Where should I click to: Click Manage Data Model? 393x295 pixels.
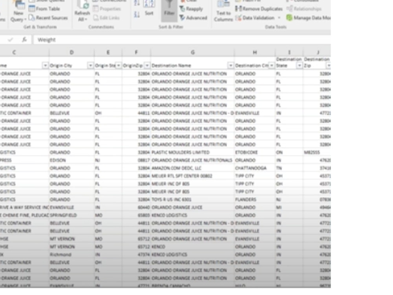pyautogui.click(x=309, y=18)
